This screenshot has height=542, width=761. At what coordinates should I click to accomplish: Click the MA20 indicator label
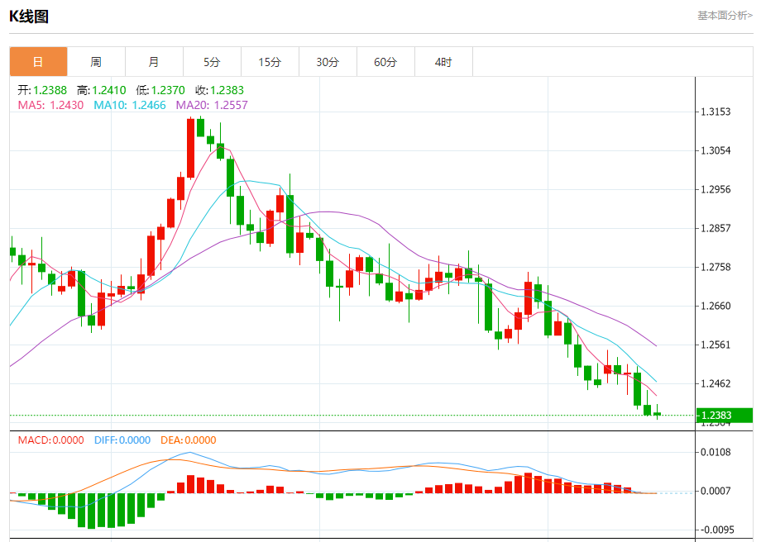point(212,105)
